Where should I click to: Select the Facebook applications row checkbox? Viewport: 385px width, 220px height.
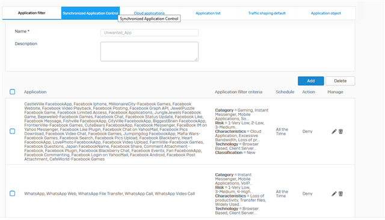(12, 131)
